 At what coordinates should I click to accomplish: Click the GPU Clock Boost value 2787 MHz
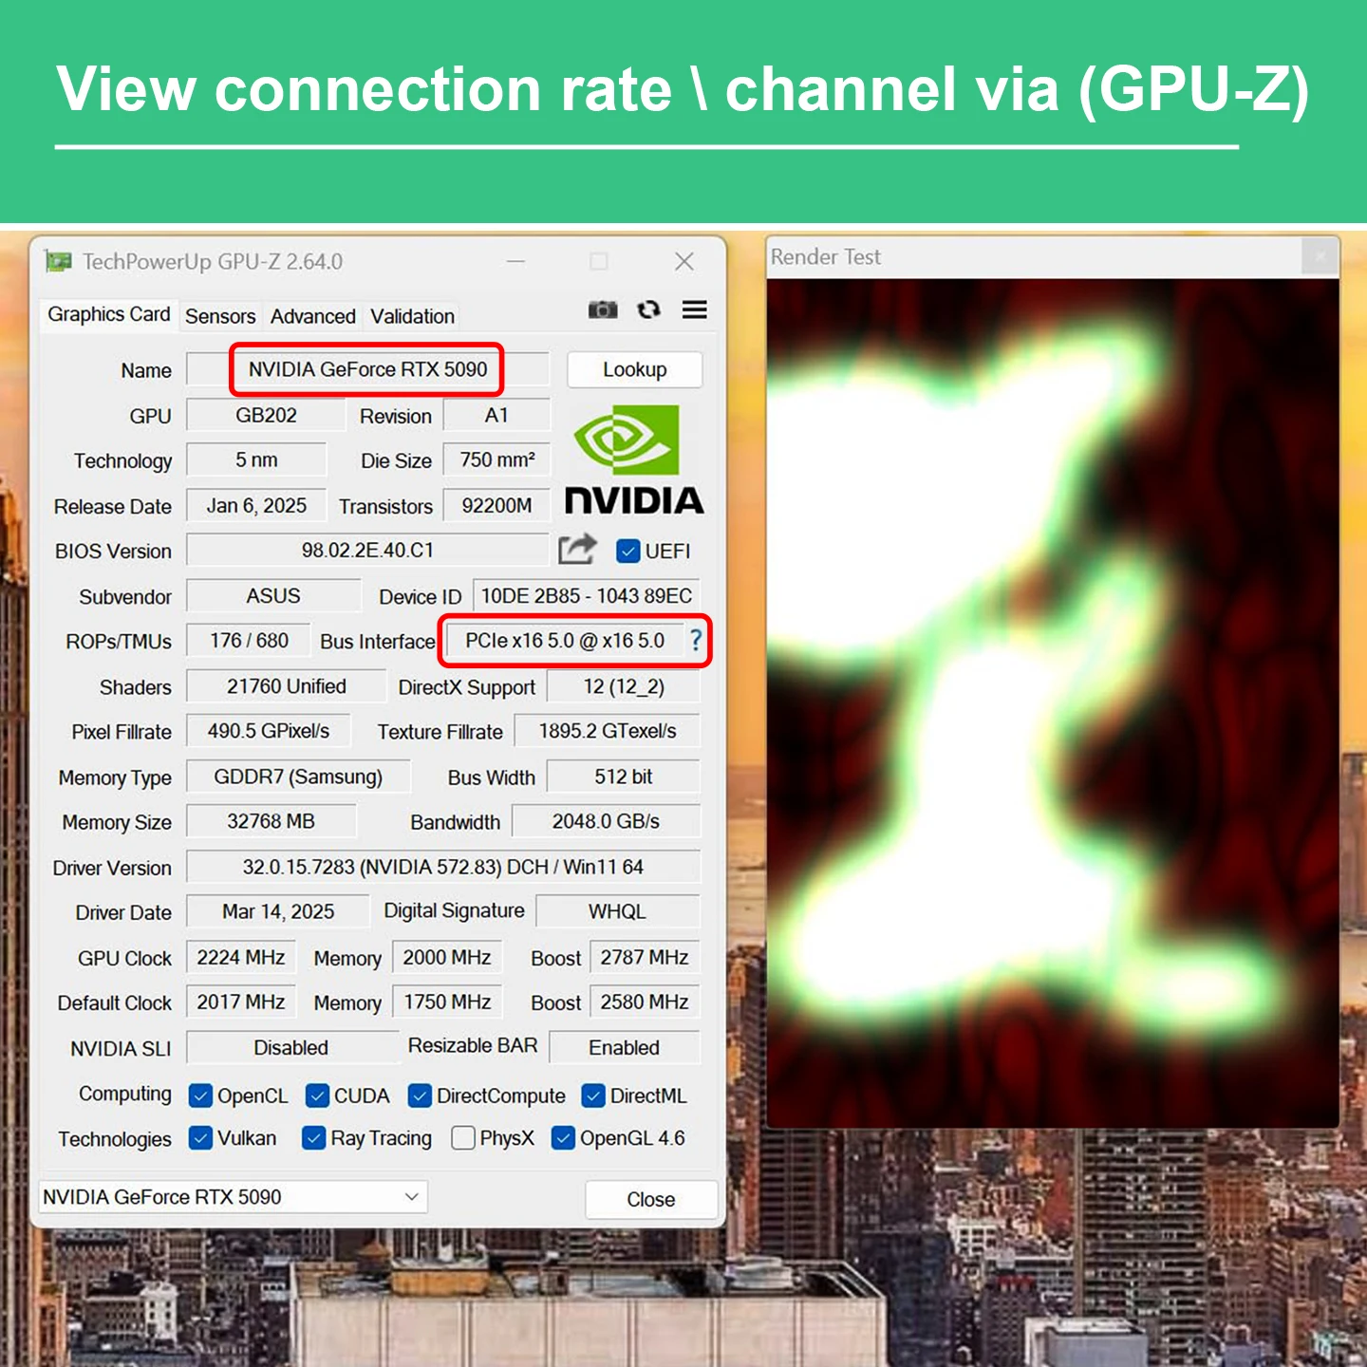(x=645, y=956)
